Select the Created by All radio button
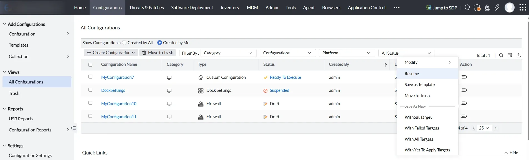 pyautogui.click(x=124, y=43)
